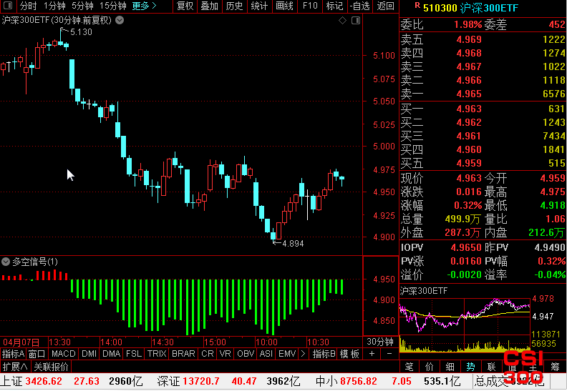Click 叠加 to overlay another stock
567x391 pixels.
tap(210, 6)
